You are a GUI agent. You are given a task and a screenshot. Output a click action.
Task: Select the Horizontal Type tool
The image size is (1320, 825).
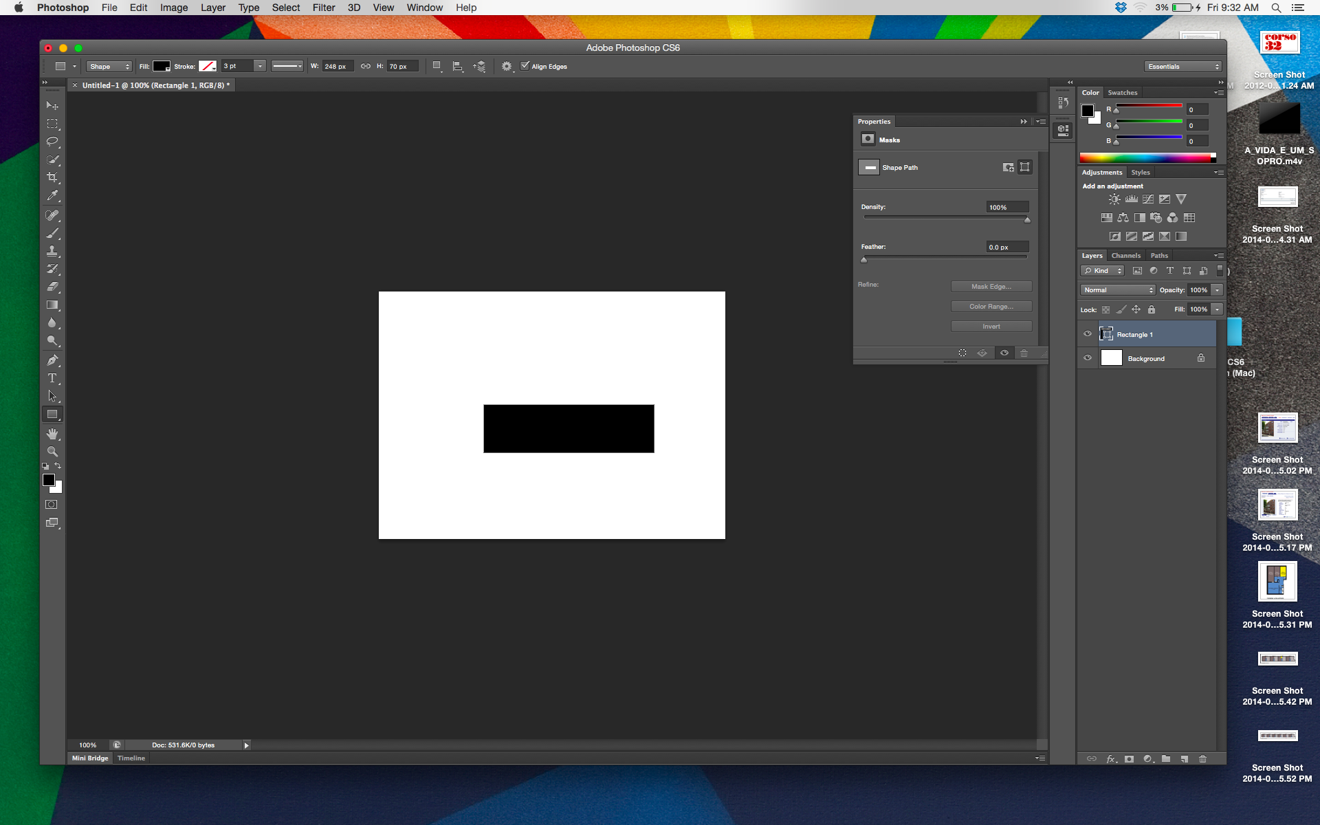coord(52,378)
